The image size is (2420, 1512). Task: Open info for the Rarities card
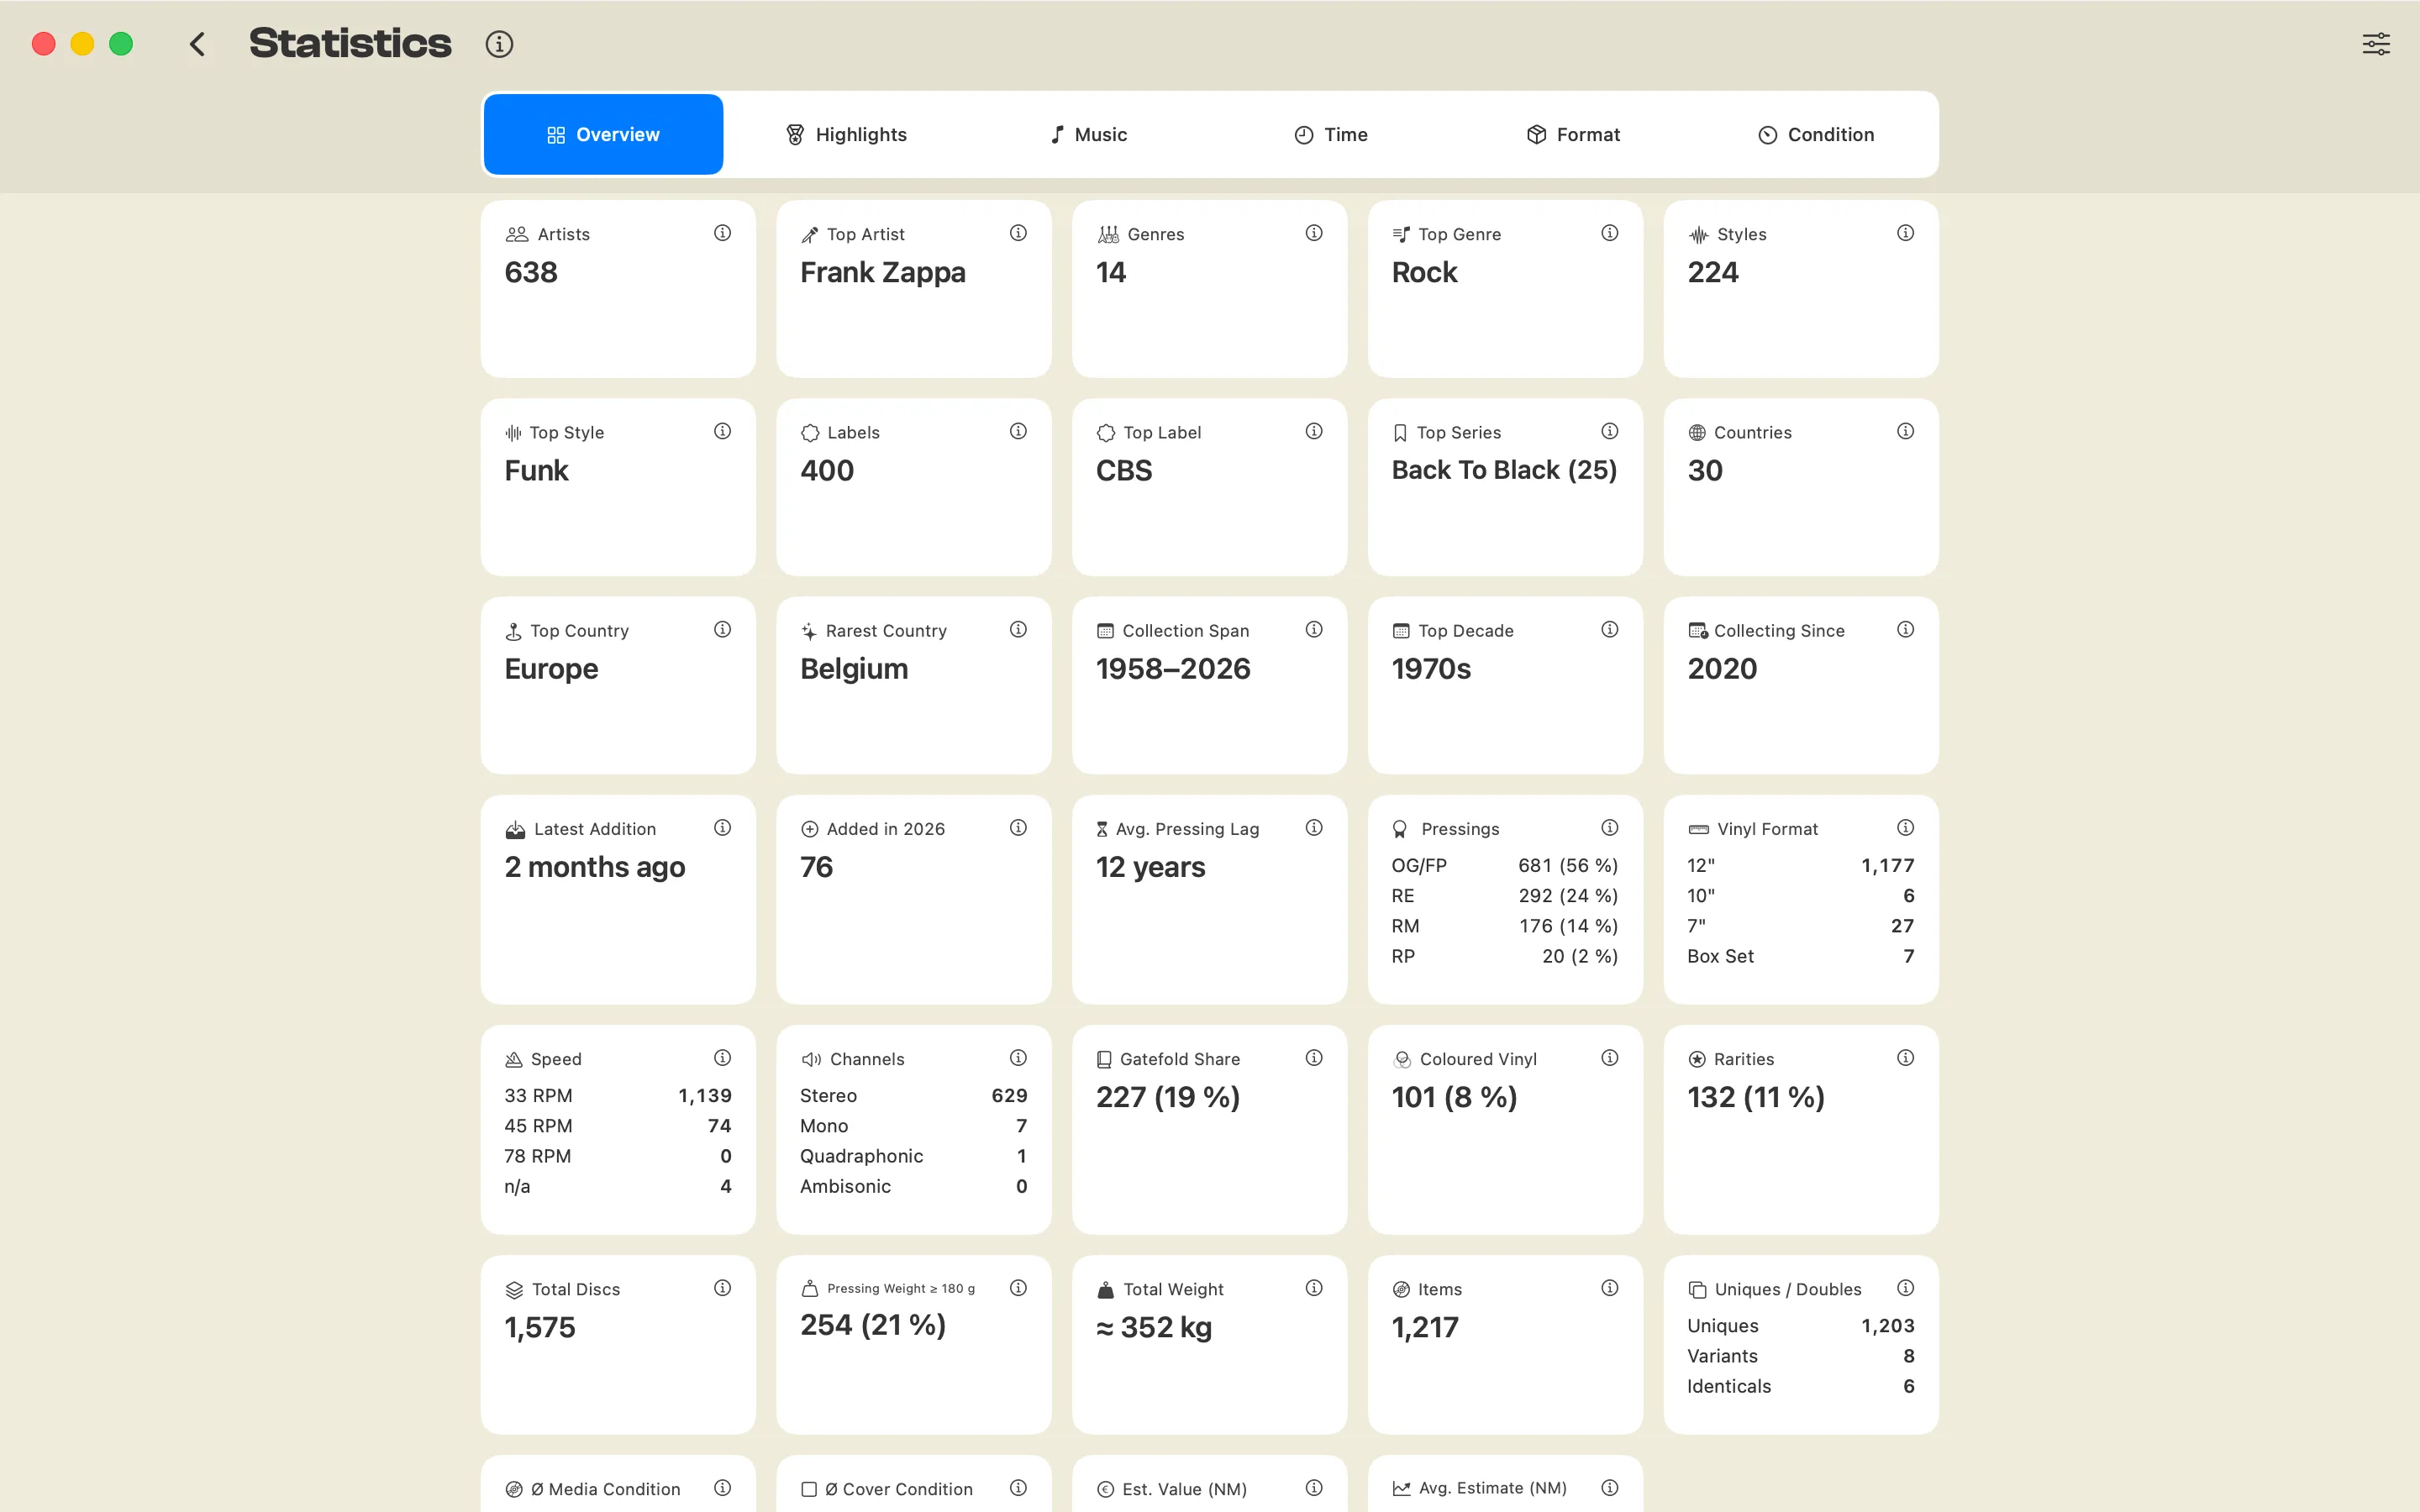coord(1905,1058)
